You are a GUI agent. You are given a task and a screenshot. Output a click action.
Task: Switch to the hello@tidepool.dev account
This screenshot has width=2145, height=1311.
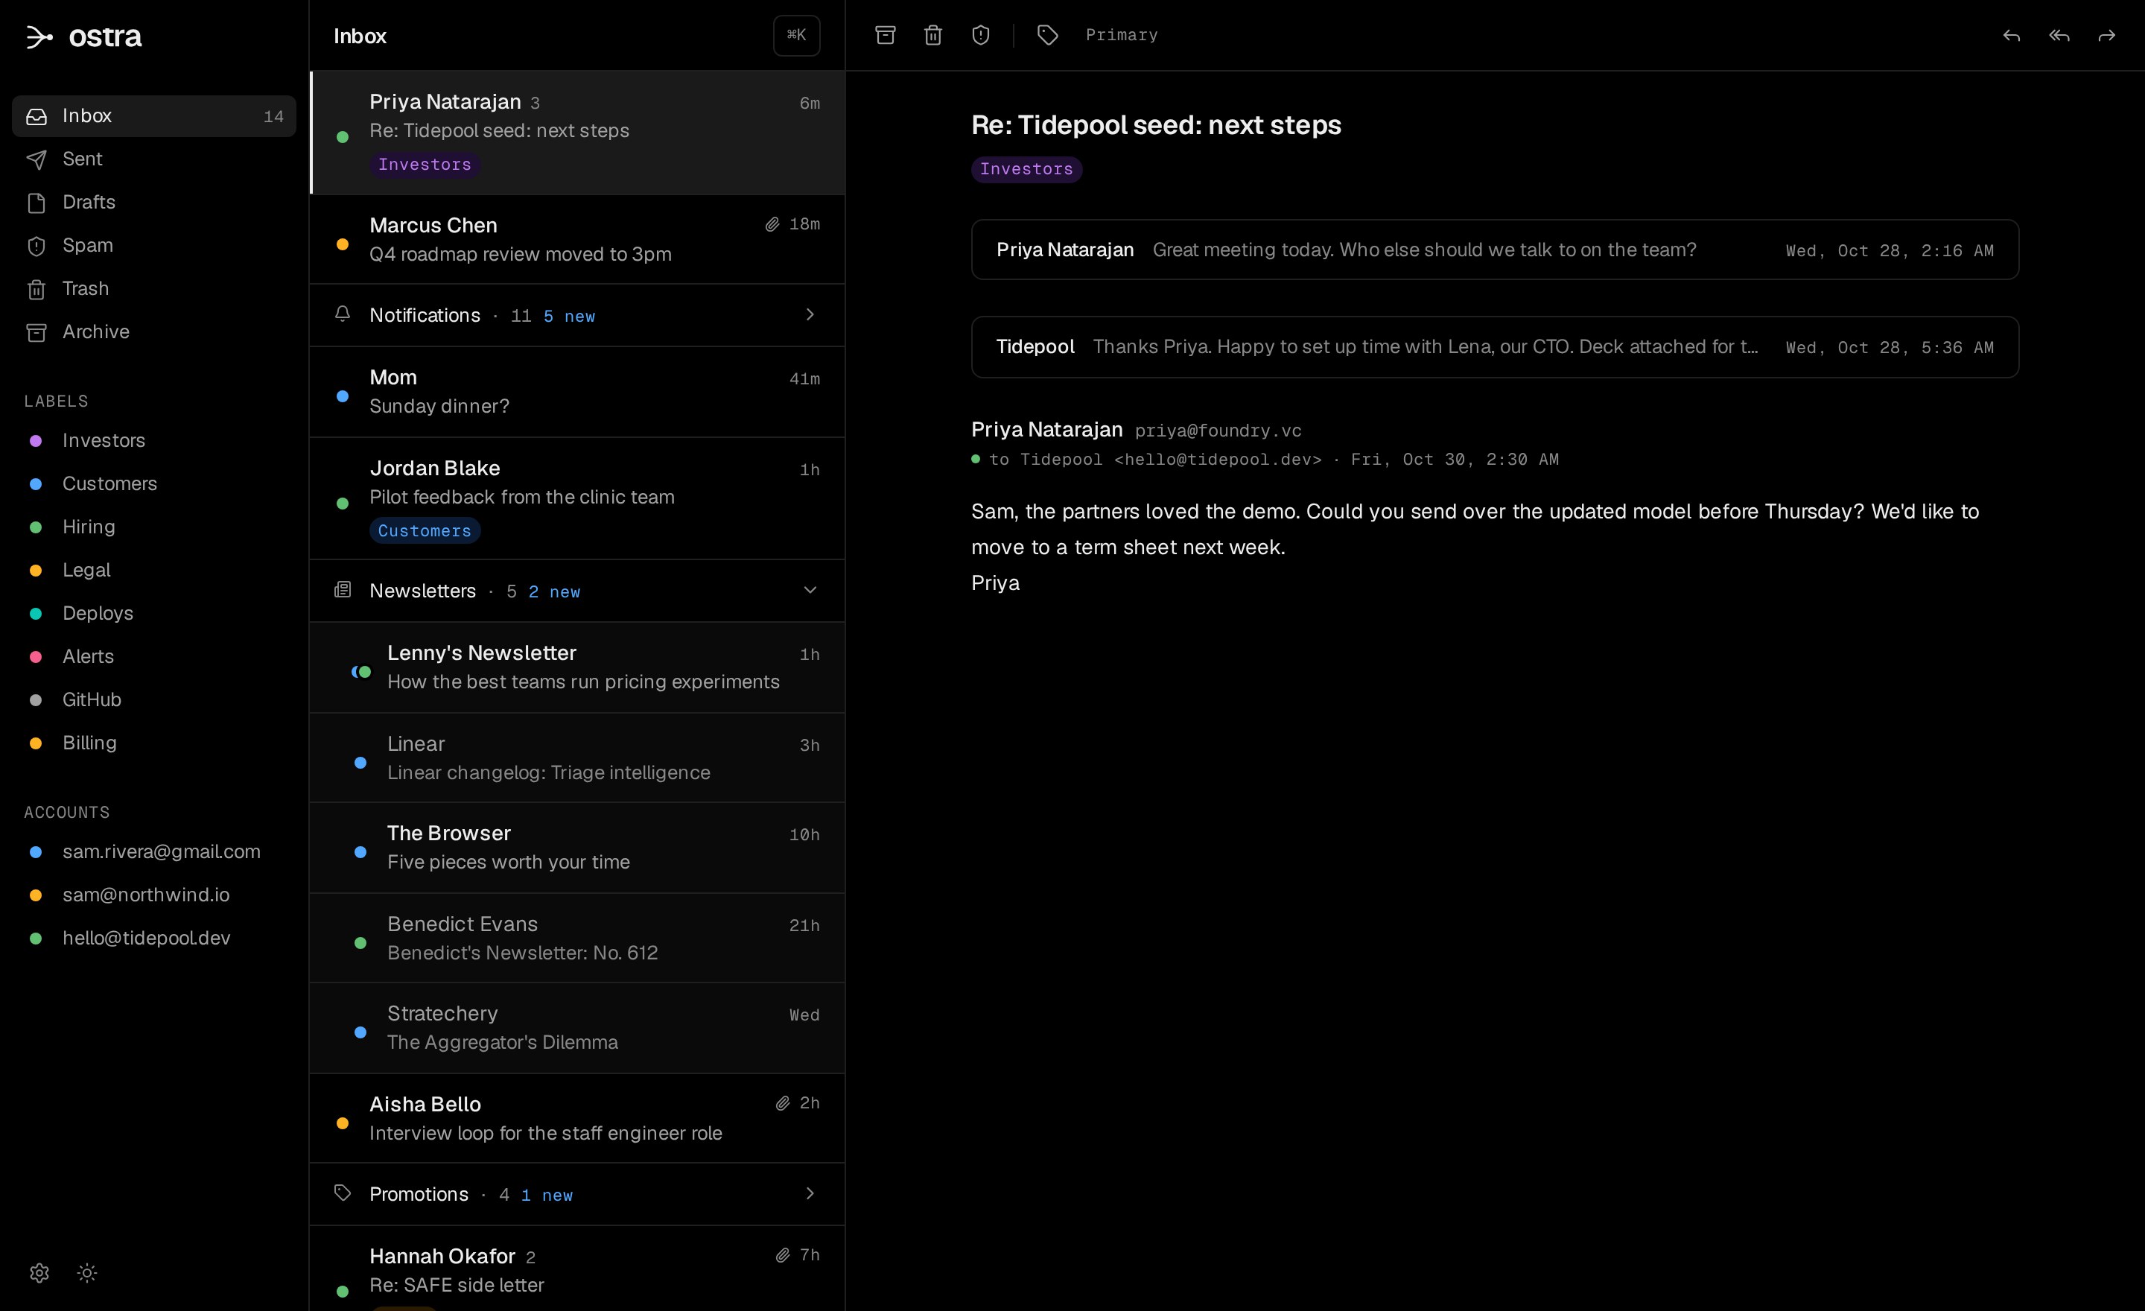[x=154, y=939]
